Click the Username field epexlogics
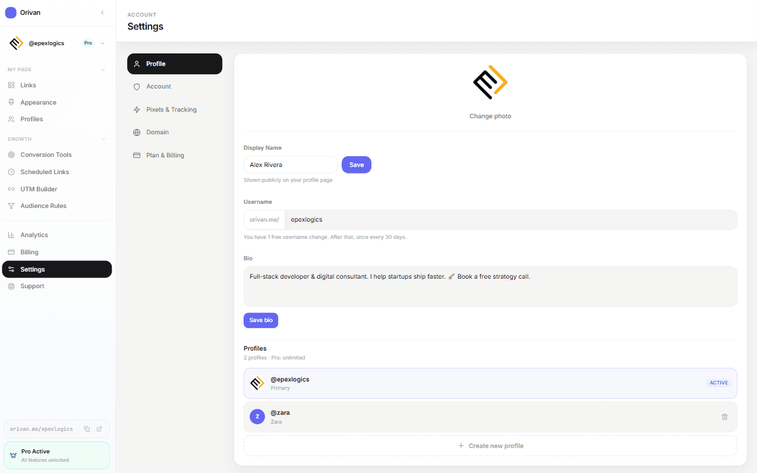This screenshot has height=473, width=757. [x=510, y=219]
